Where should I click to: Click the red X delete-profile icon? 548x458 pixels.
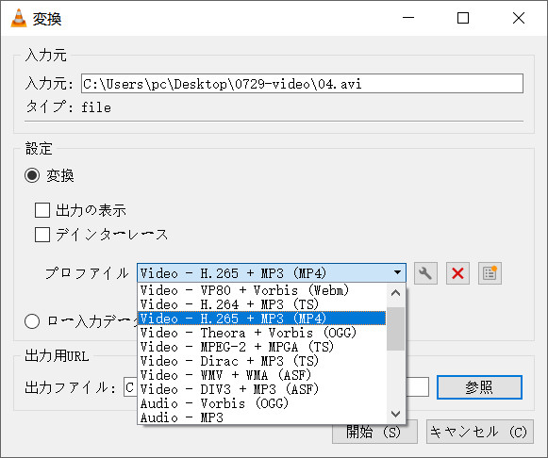(x=457, y=273)
